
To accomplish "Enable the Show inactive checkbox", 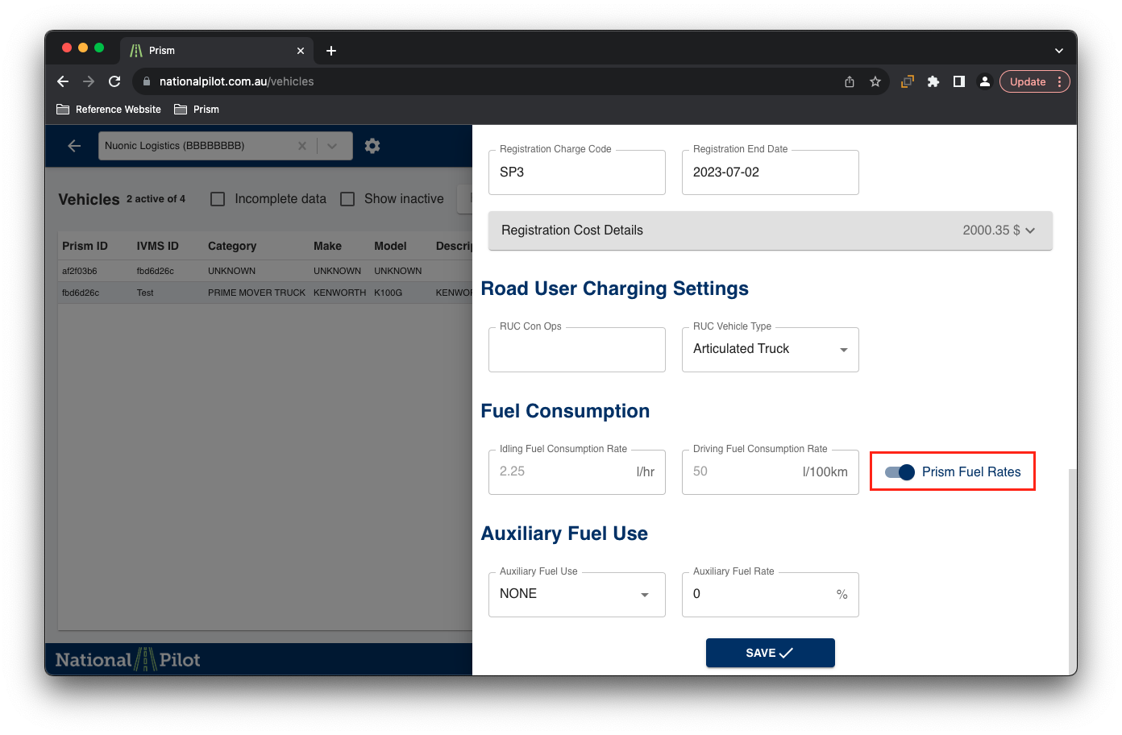I will [347, 199].
